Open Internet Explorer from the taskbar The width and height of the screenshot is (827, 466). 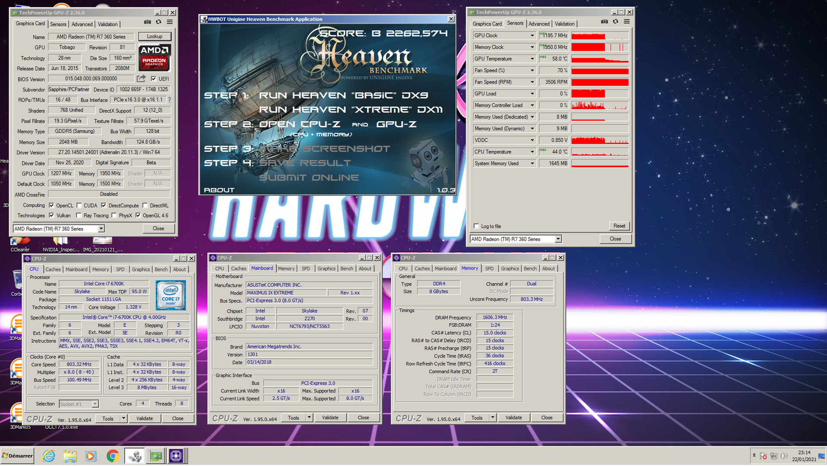coord(49,456)
